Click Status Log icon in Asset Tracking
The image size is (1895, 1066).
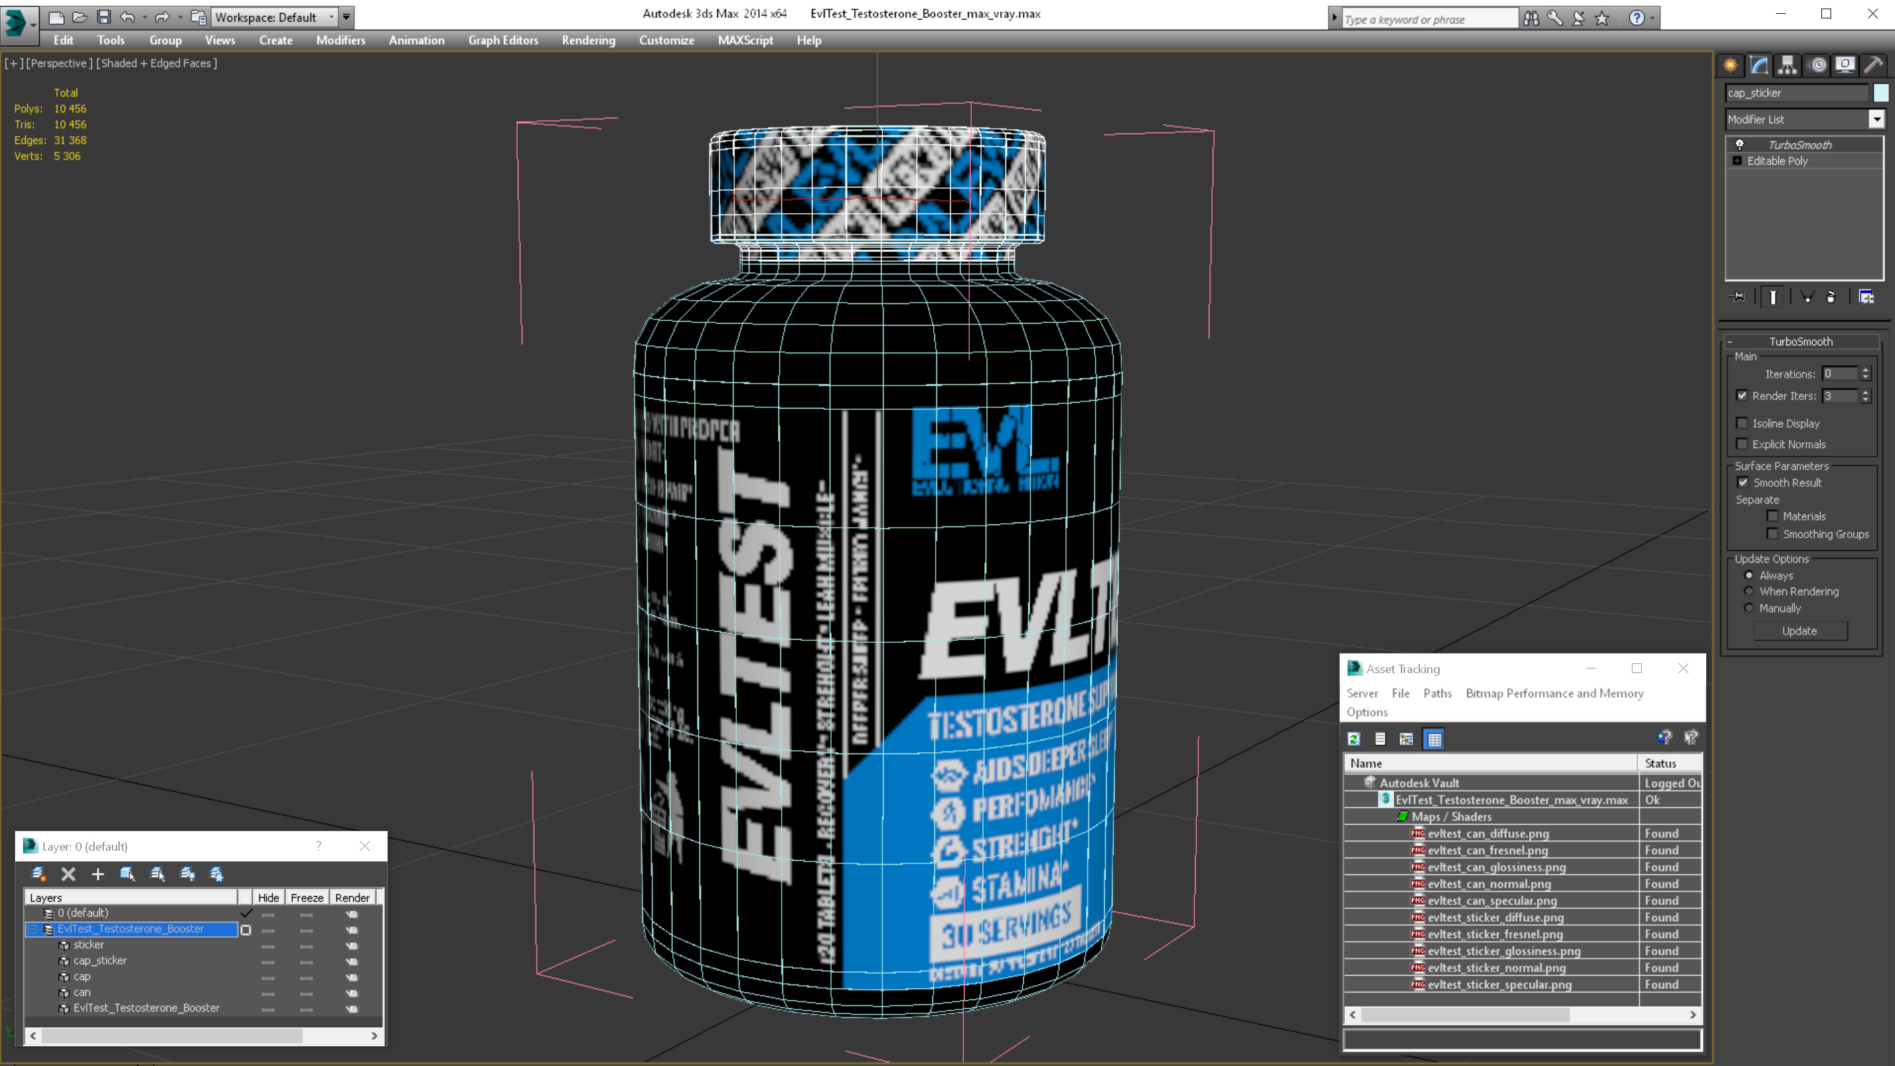tap(1380, 738)
